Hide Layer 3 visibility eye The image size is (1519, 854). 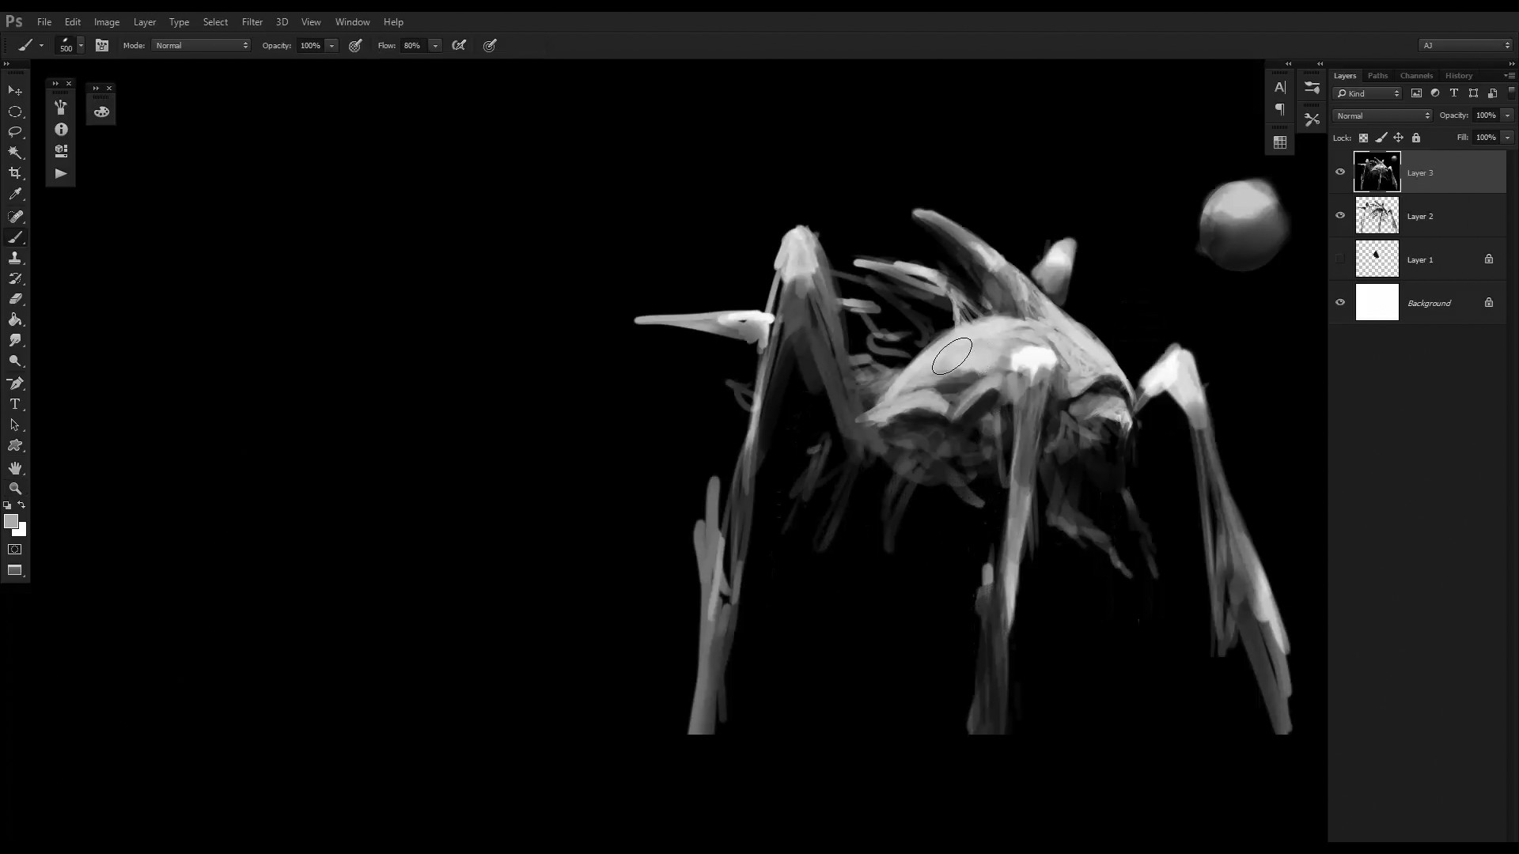point(1340,172)
